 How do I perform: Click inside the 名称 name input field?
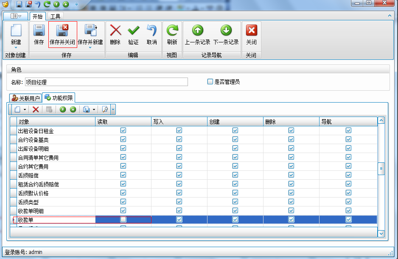pyautogui.click(x=106, y=81)
